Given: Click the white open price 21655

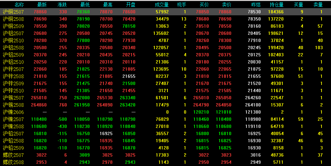Looking at the screenshot, I should (129, 76).
